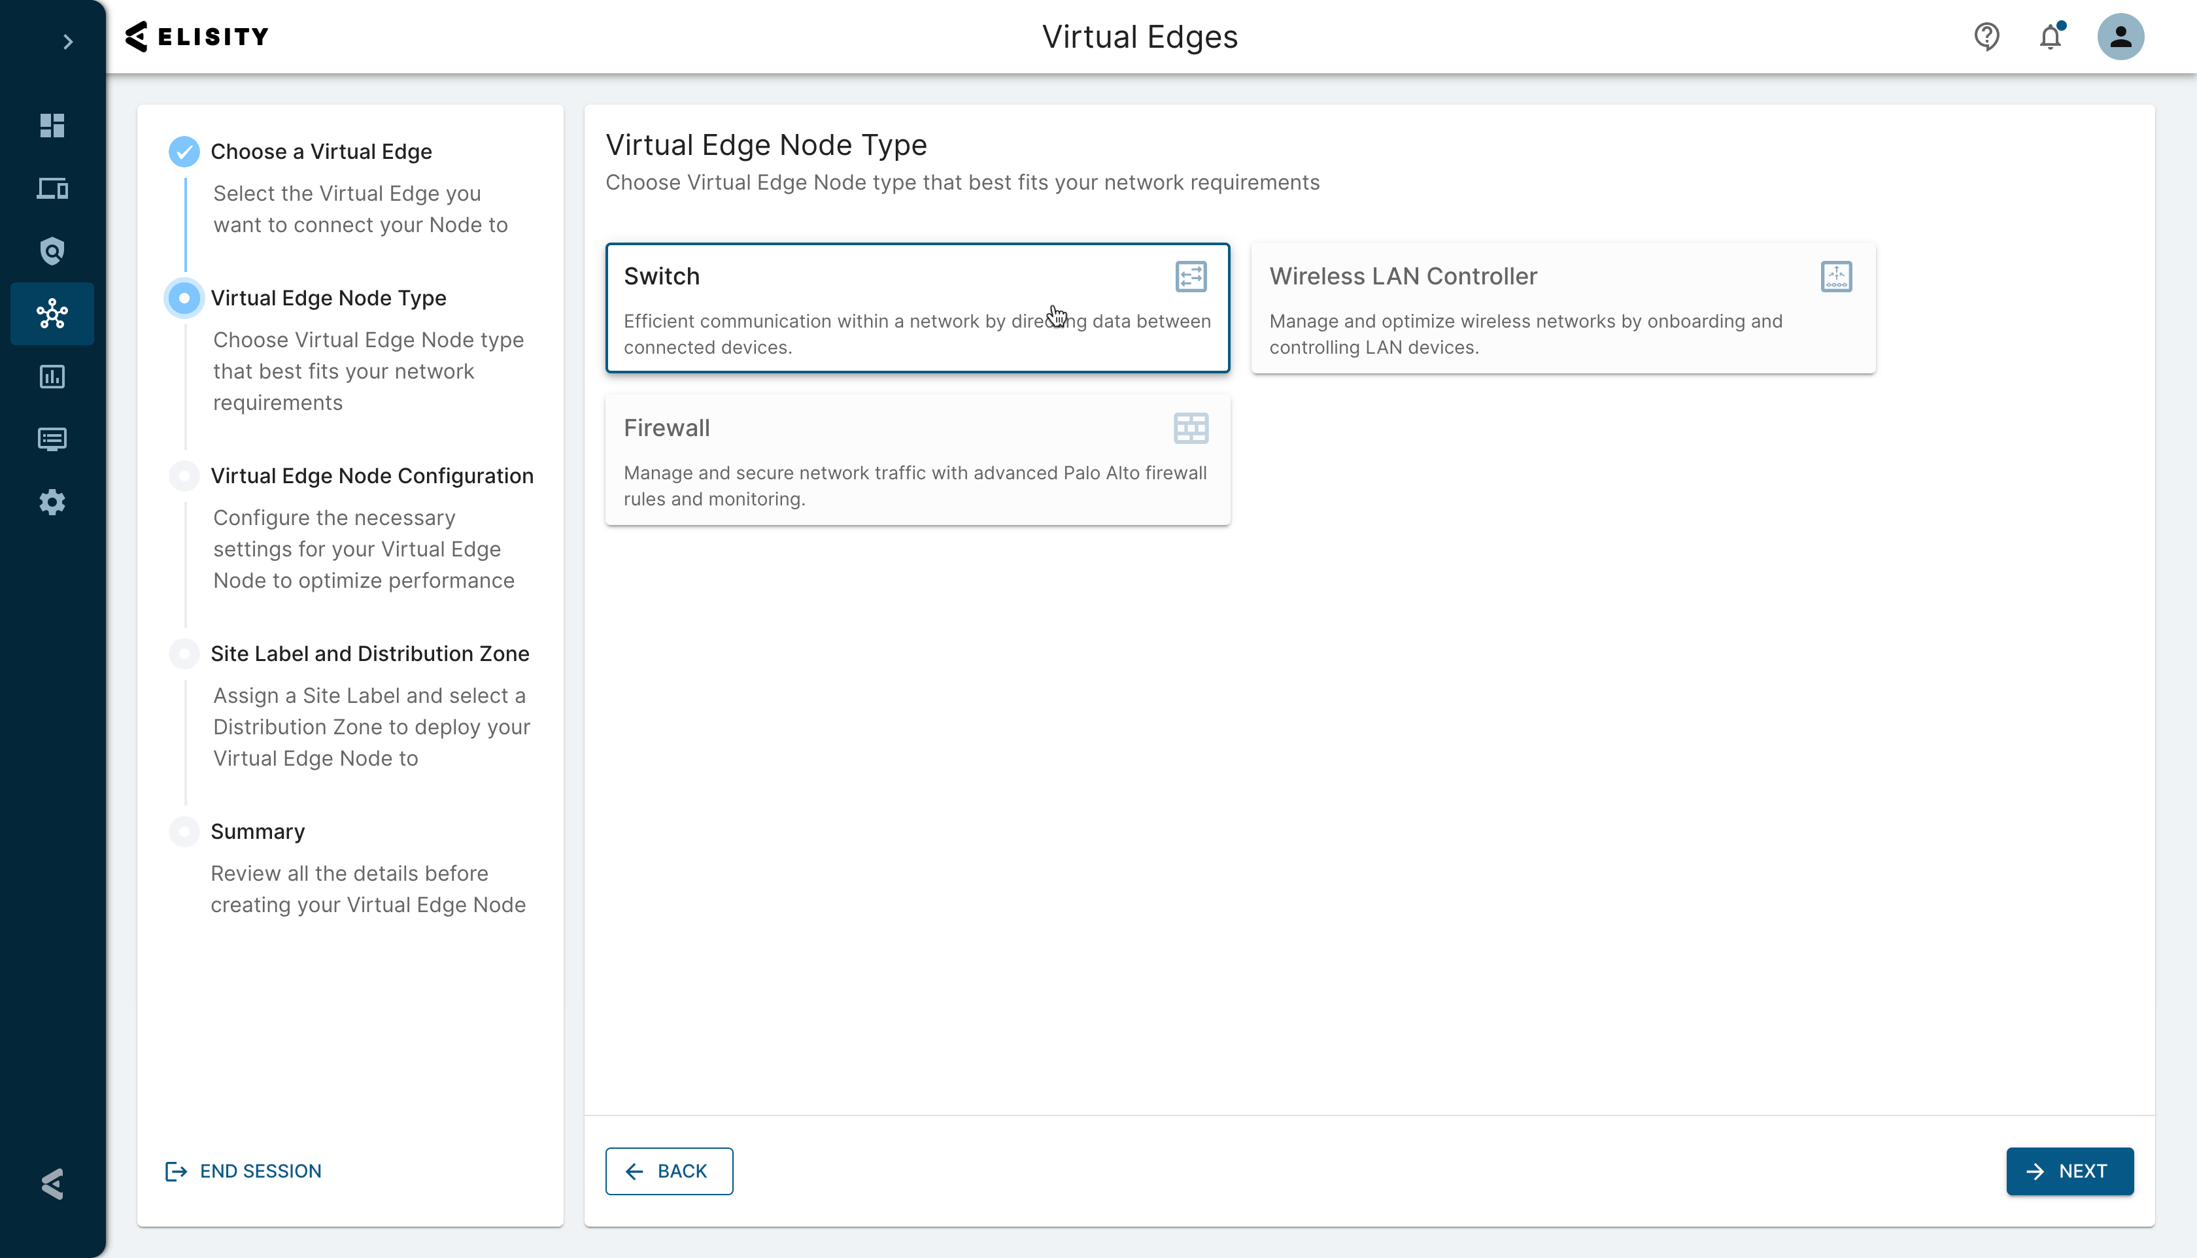Click the NEXT button
Viewport: 2197px width, 1258px height.
tap(2069, 1171)
